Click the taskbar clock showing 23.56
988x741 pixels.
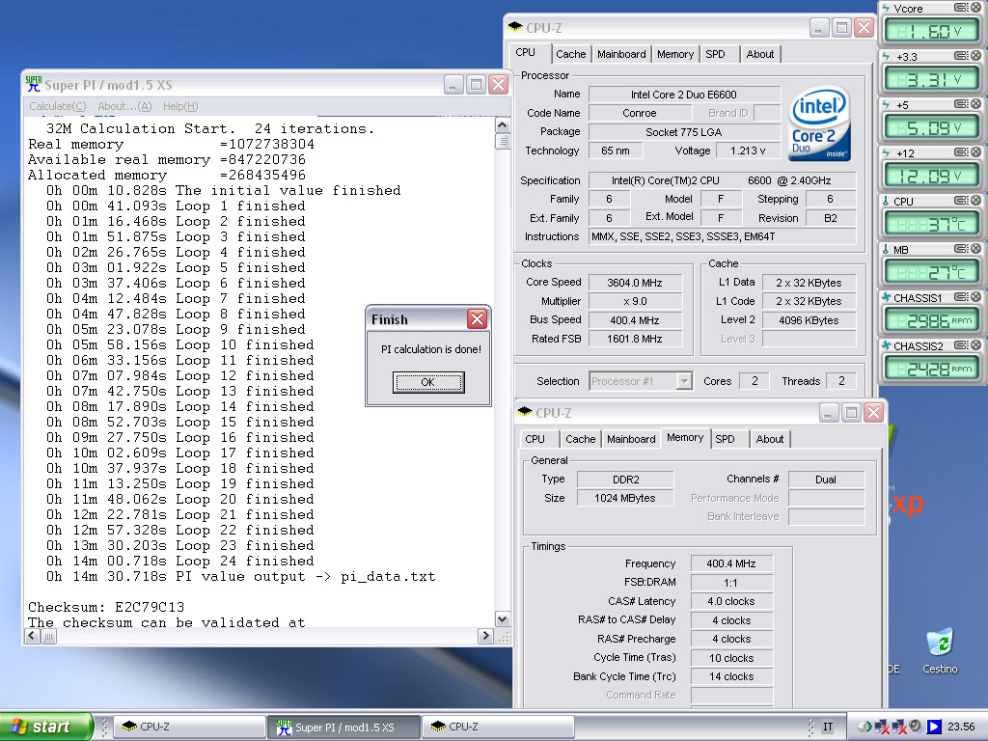[961, 727]
